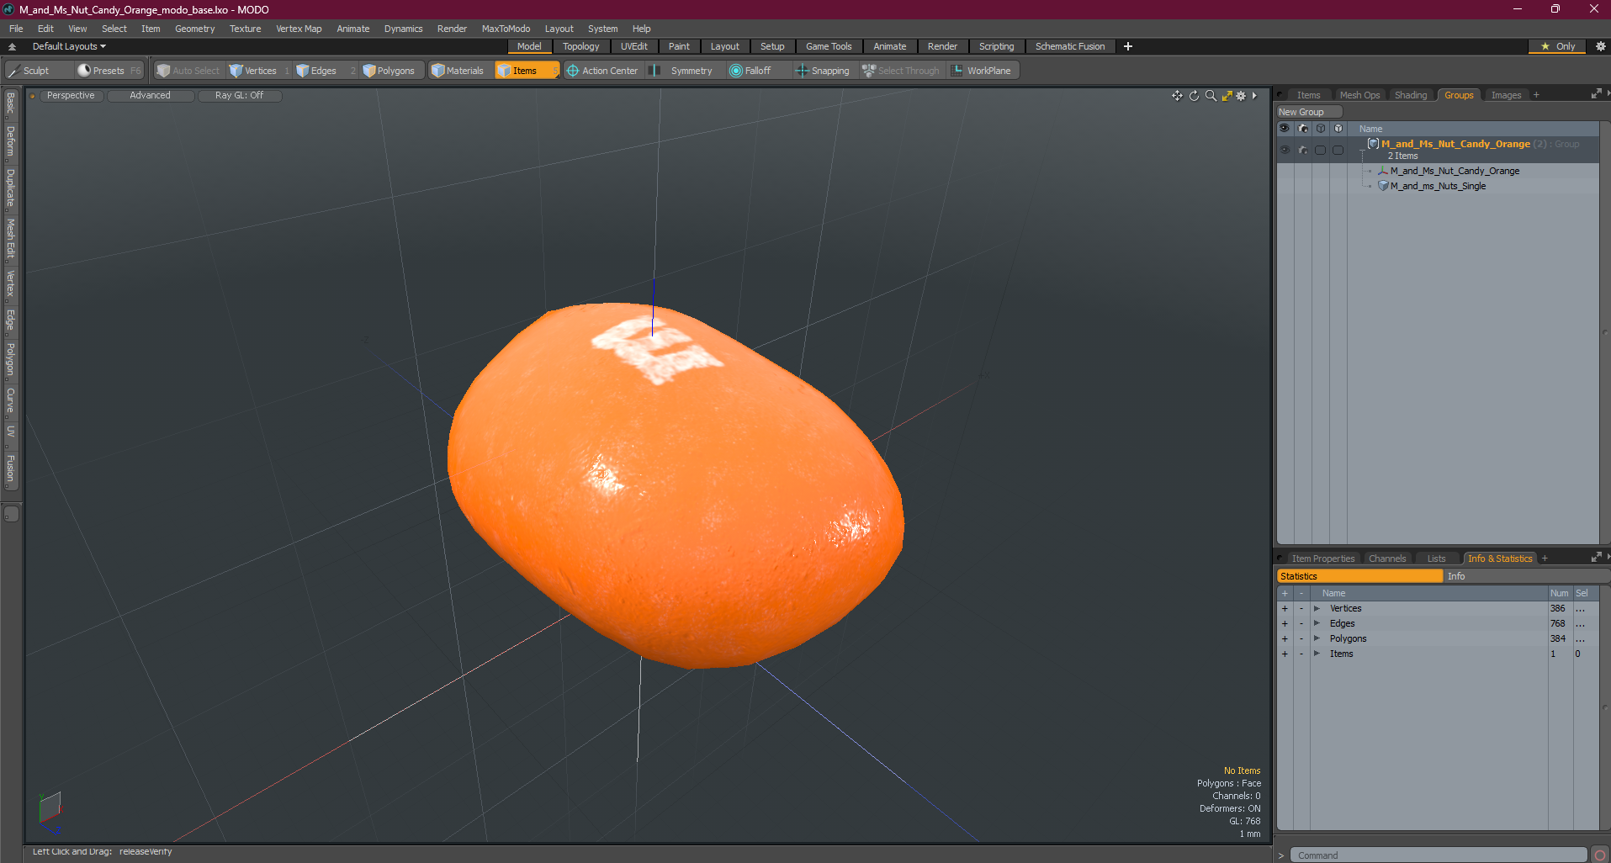Screen dimensions: 1611x863
Task: Open the MaxToModo menu
Action: pos(506,29)
